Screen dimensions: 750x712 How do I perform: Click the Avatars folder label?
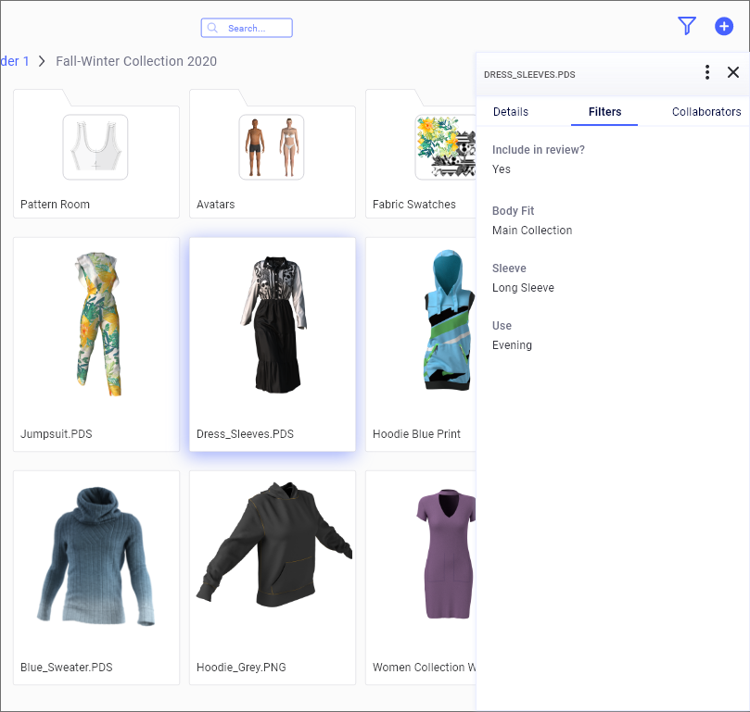(215, 205)
